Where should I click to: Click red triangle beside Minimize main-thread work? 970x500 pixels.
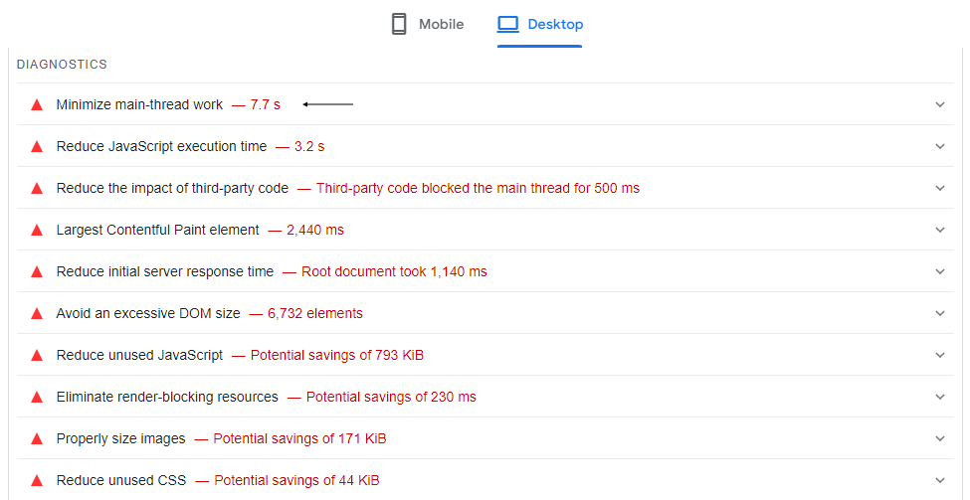point(37,104)
